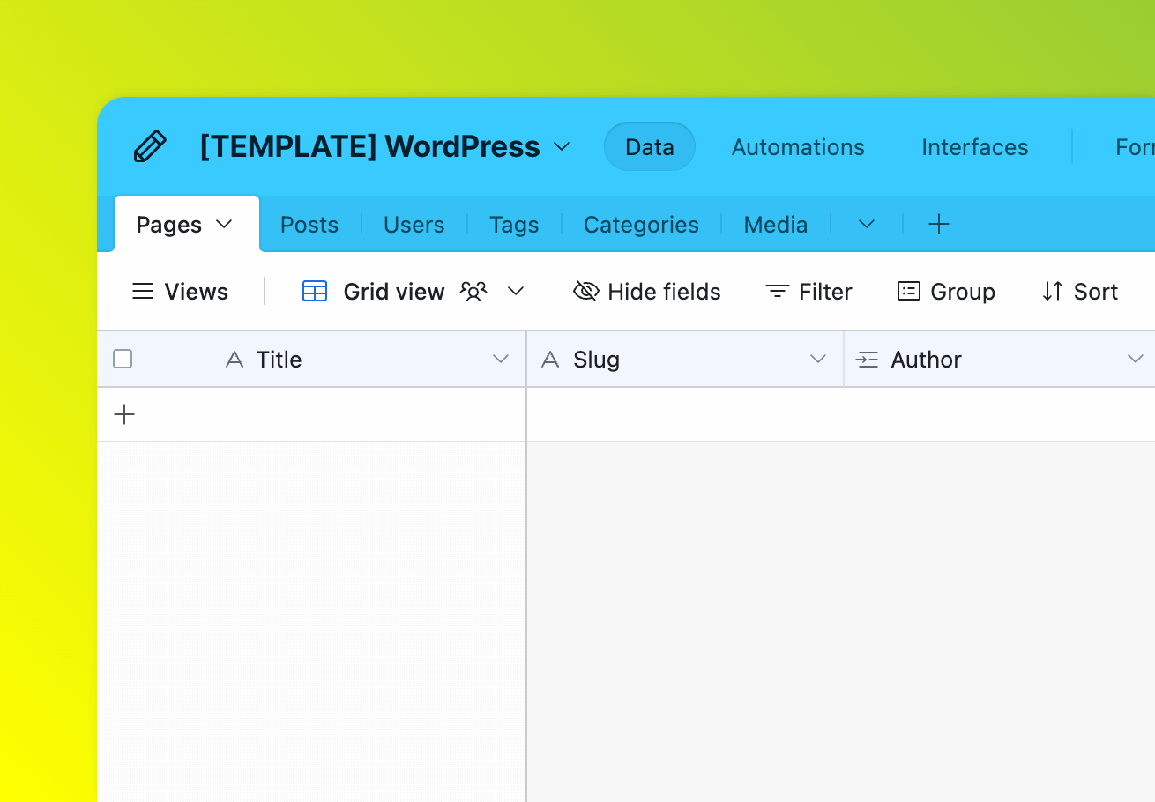Add a new record with plus
The width and height of the screenshot is (1155, 802).
pyautogui.click(x=124, y=414)
